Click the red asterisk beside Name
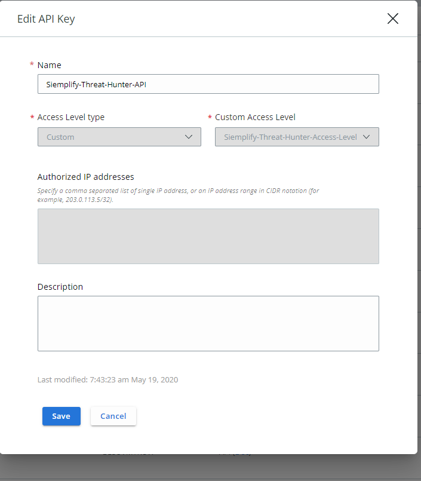This screenshot has width=421, height=481. [x=31, y=65]
